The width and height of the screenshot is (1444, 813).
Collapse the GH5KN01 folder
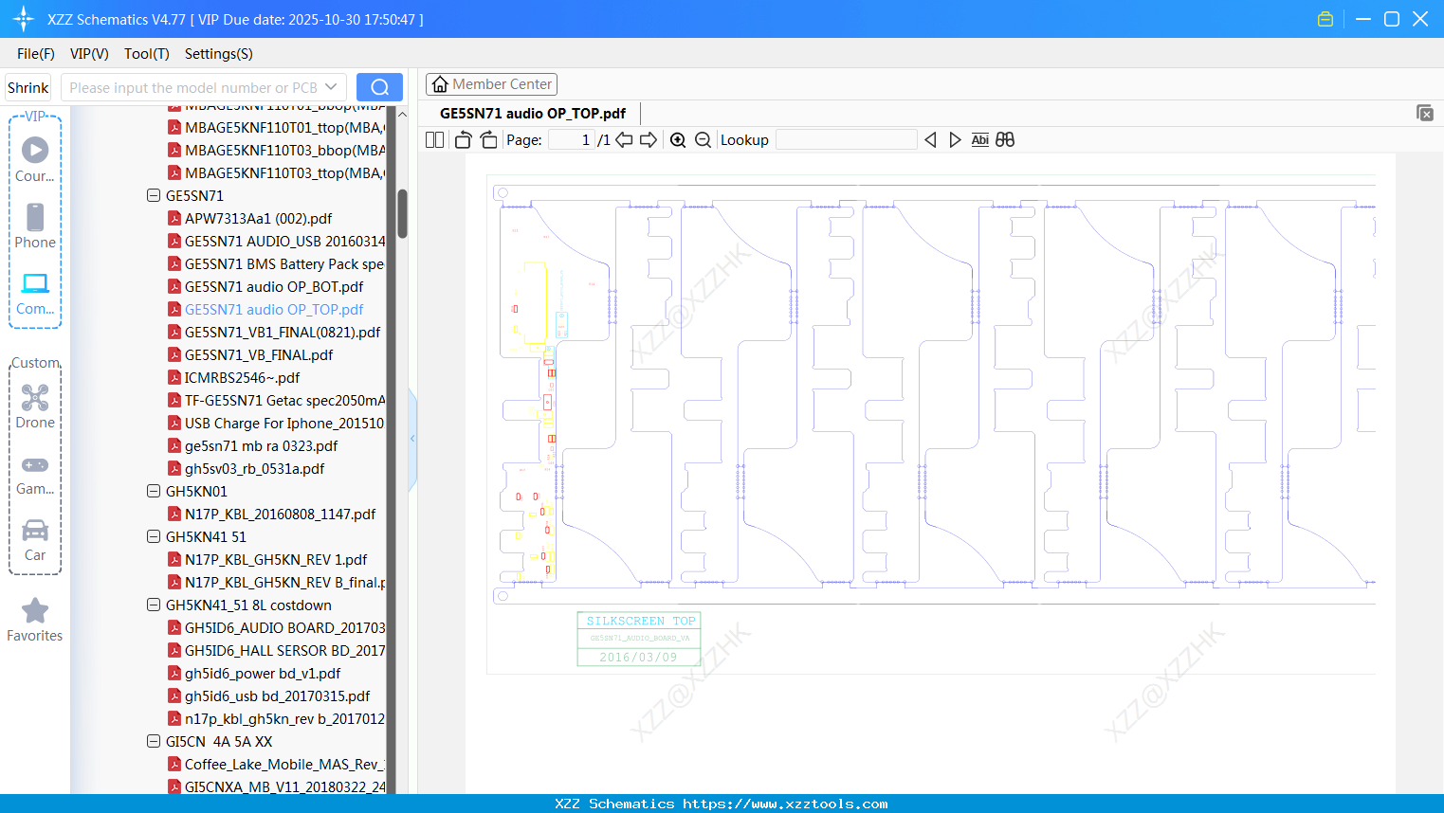tap(154, 491)
